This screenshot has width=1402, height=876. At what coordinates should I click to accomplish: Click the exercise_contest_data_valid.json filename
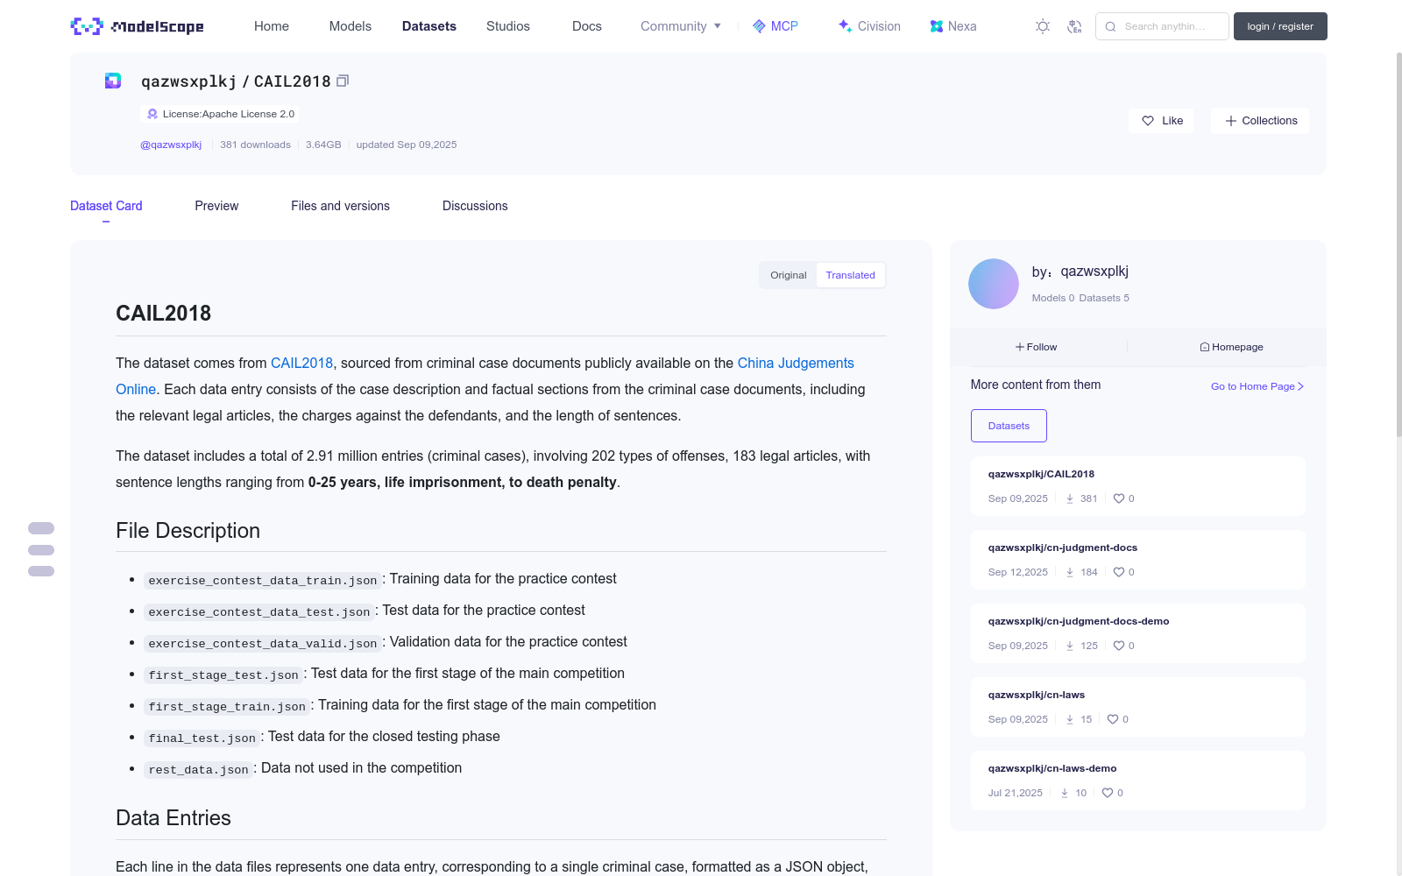pos(263,643)
